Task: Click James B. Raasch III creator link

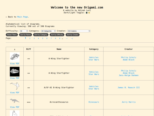Action: 129,88
